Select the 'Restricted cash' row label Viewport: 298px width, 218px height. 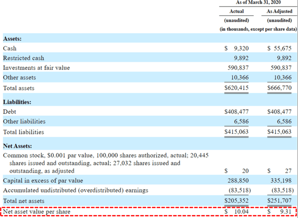(24, 58)
